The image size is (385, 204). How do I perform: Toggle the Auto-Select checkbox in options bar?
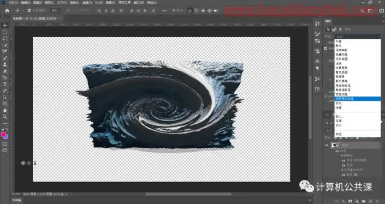coord(29,10)
